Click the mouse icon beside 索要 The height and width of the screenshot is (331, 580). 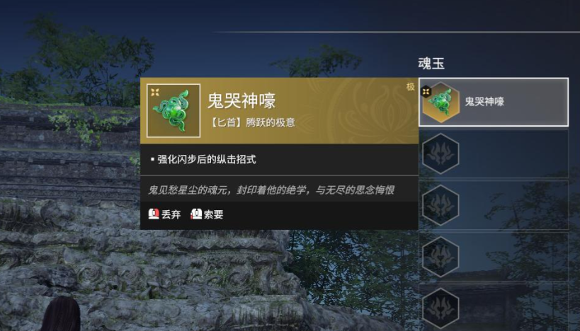(196, 214)
